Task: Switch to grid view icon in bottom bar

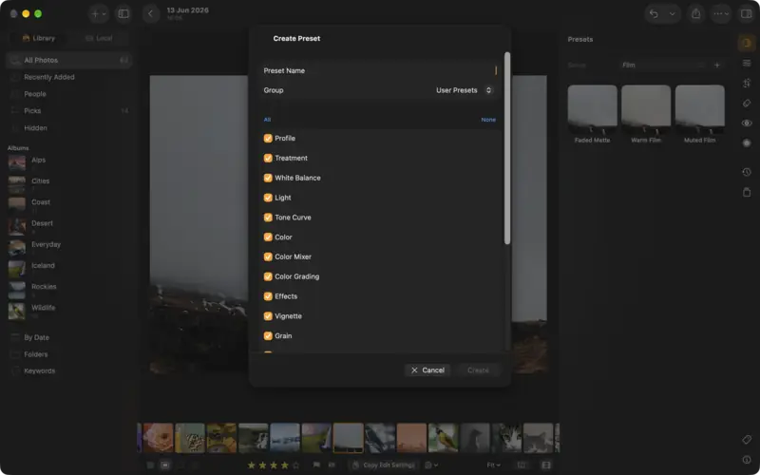Action: click(150, 465)
